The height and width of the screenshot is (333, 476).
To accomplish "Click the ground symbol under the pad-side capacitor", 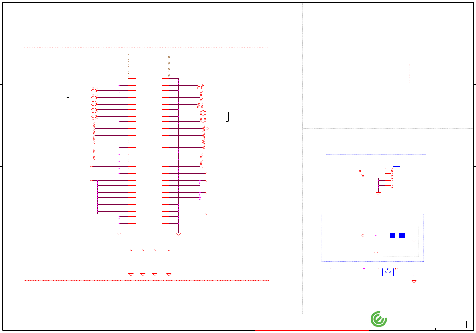I will point(376,253).
